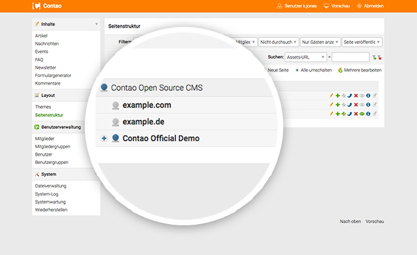Expand the Contao Official Demo tree node
This screenshot has width=417, height=255.
point(104,139)
